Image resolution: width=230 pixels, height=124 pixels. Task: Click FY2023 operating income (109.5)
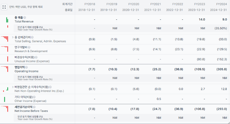click(x=200, y=69)
